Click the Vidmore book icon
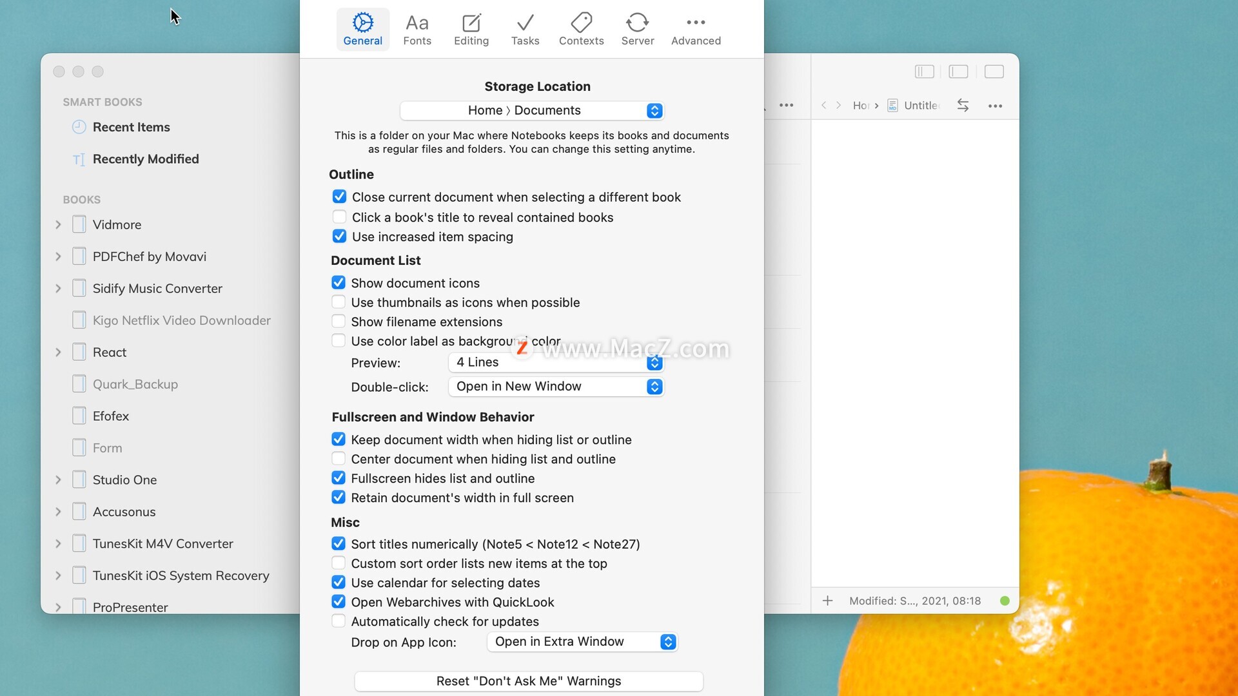 [x=79, y=224]
